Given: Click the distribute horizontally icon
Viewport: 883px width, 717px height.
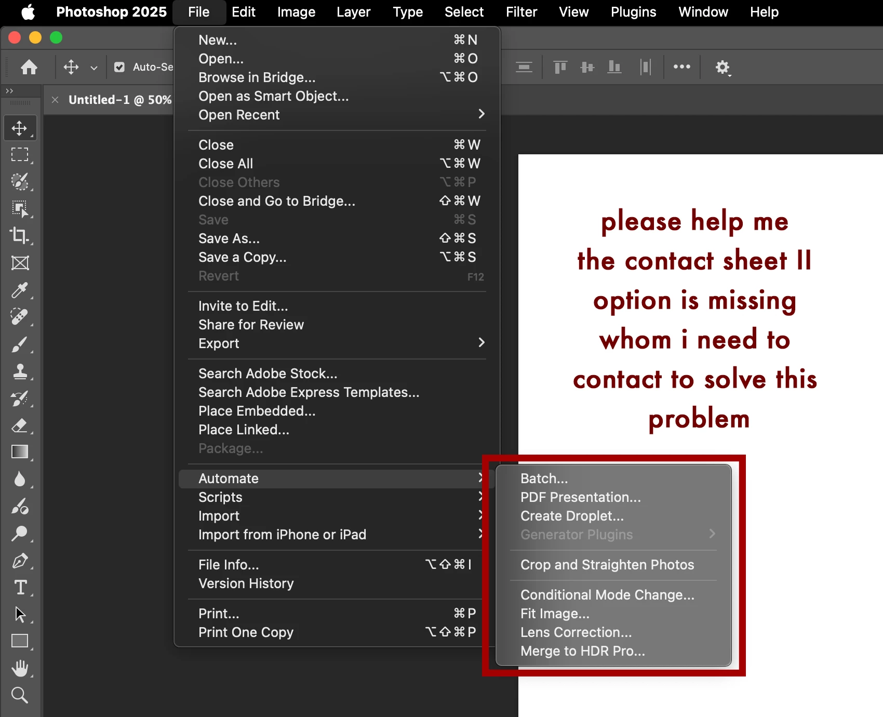Looking at the screenshot, I should click(646, 67).
